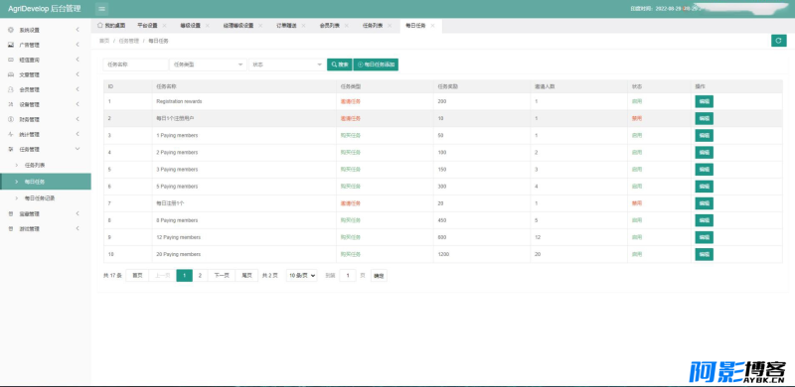Image resolution: width=795 pixels, height=387 pixels.
Task: Switch to the 我的桌面 tab
Action: pyautogui.click(x=111, y=26)
